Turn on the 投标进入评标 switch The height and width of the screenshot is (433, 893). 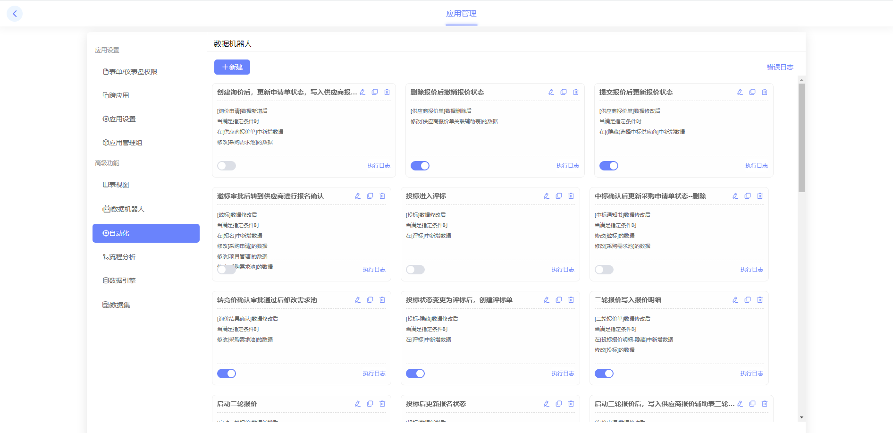[x=415, y=270]
